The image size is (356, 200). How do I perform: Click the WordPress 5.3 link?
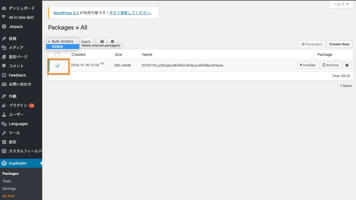click(x=66, y=13)
